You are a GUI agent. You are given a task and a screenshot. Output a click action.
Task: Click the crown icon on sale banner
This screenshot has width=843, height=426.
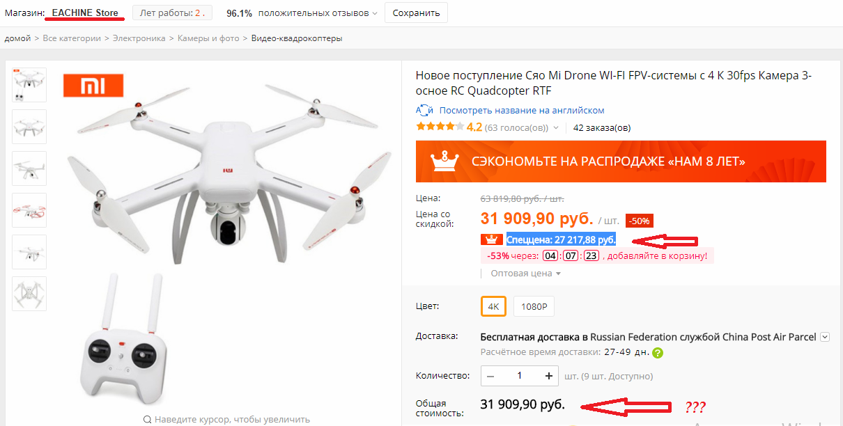[x=444, y=161]
